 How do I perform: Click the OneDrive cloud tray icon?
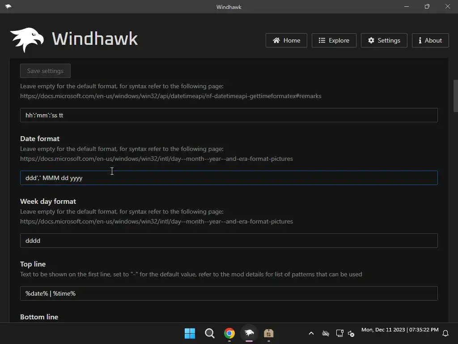[326, 333]
